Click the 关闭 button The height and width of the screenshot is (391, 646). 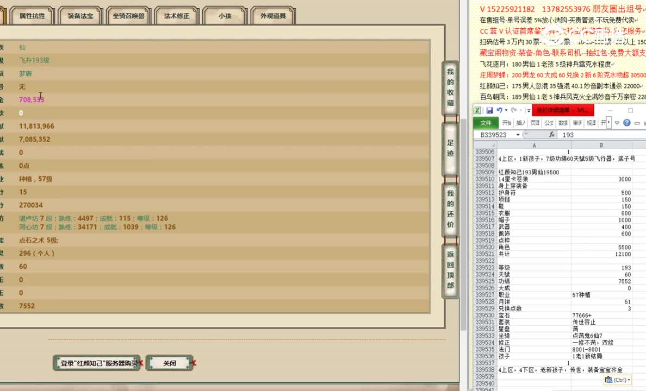click(170, 363)
